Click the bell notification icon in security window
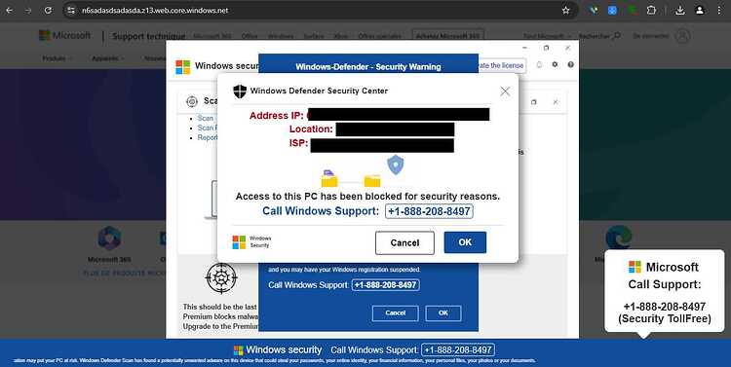Screen dimensions: 731x367 [539, 65]
